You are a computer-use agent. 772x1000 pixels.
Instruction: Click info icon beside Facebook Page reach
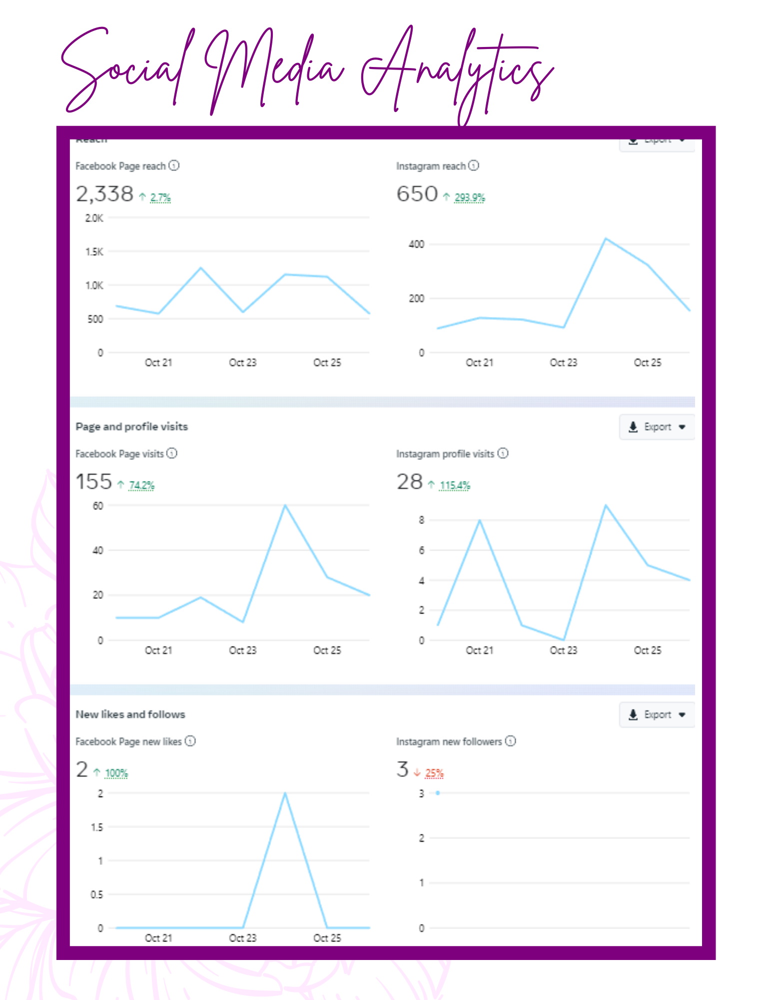tap(174, 165)
